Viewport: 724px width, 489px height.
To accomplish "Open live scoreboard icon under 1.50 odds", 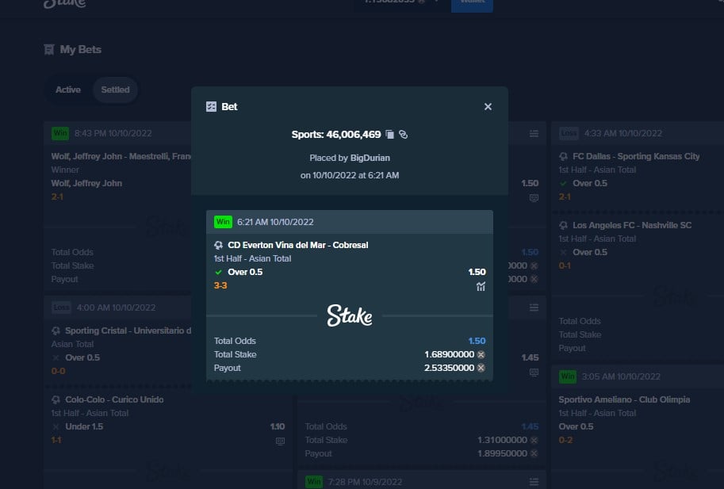I will tap(534, 198).
